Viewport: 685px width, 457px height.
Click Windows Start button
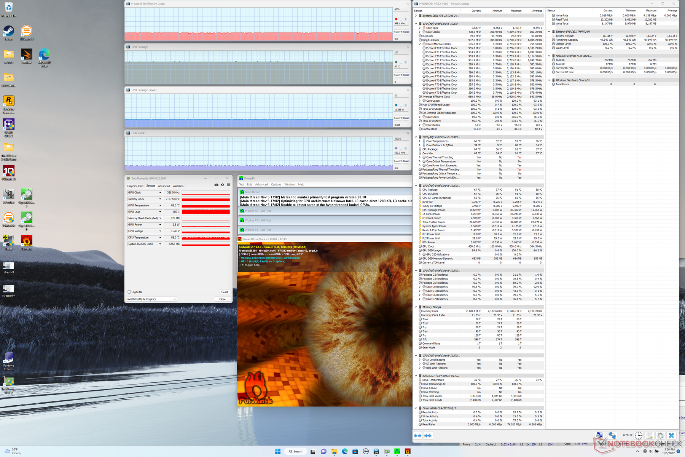pyautogui.click(x=278, y=451)
